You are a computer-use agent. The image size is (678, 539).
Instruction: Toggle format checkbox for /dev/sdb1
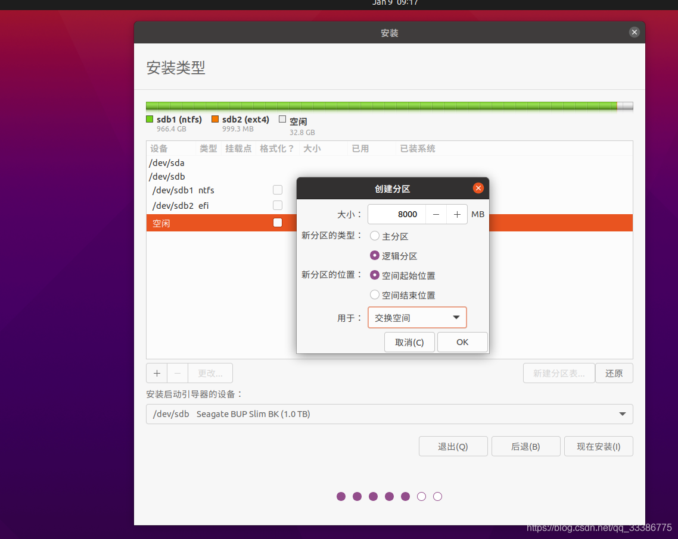pyautogui.click(x=278, y=190)
